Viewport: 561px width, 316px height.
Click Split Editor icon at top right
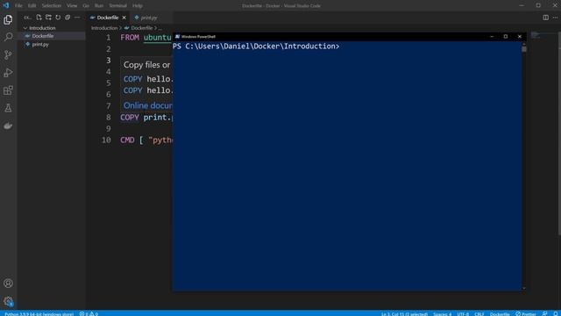coord(545,18)
